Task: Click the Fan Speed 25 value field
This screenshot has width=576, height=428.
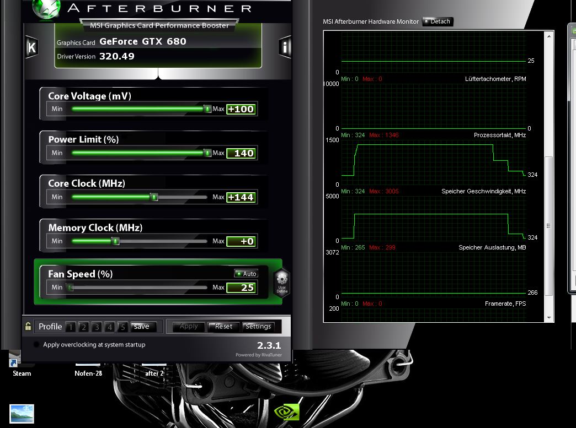Action: 241,288
